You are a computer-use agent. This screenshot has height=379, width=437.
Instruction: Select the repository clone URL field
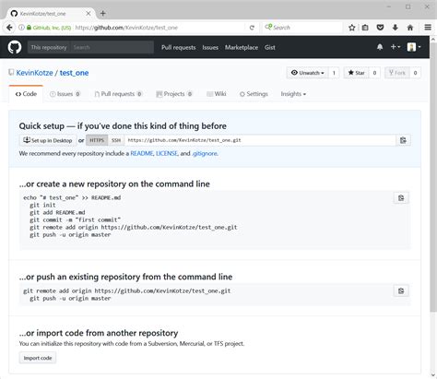coord(260,140)
